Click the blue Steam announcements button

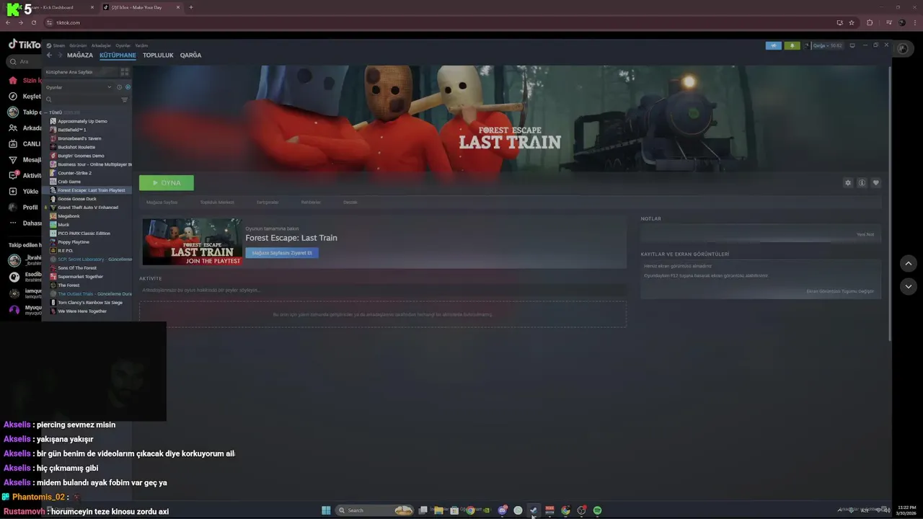(x=774, y=45)
